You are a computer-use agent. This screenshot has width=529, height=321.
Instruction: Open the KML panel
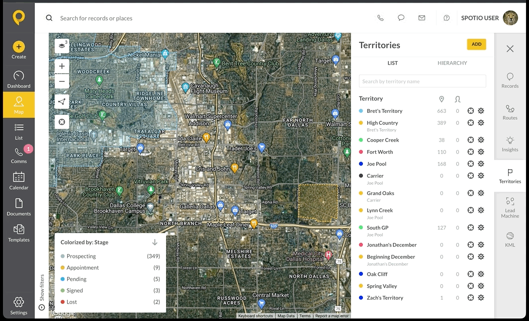(510, 240)
